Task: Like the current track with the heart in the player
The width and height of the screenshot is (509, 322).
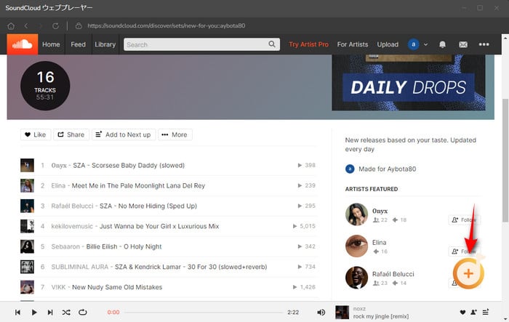Action: pos(462,313)
